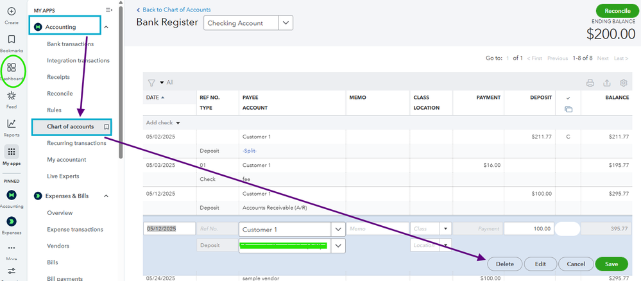Image resolution: width=641 pixels, height=281 pixels.
Task: Open the Location dropdown
Action: coord(446,245)
